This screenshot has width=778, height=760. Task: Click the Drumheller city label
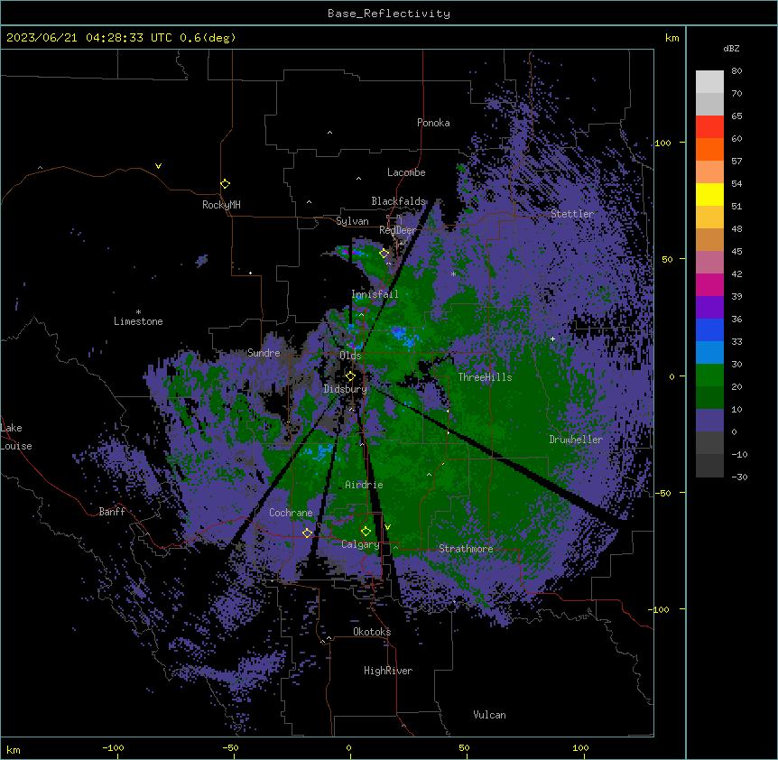[x=576, y=440]
